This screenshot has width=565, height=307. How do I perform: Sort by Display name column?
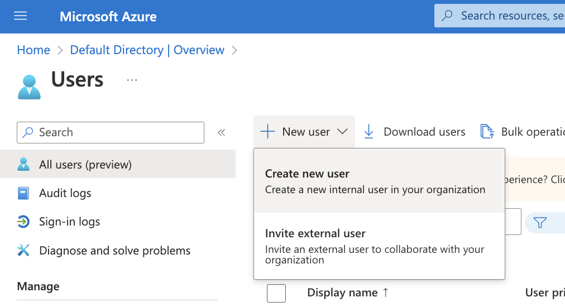(x=343, y=292)
